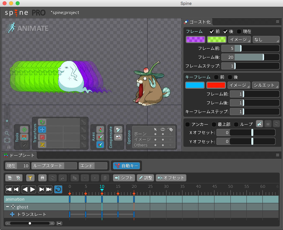Click the 自動キー button
The width and height of the screenshot is (283, 230).
tap(126, 166)
